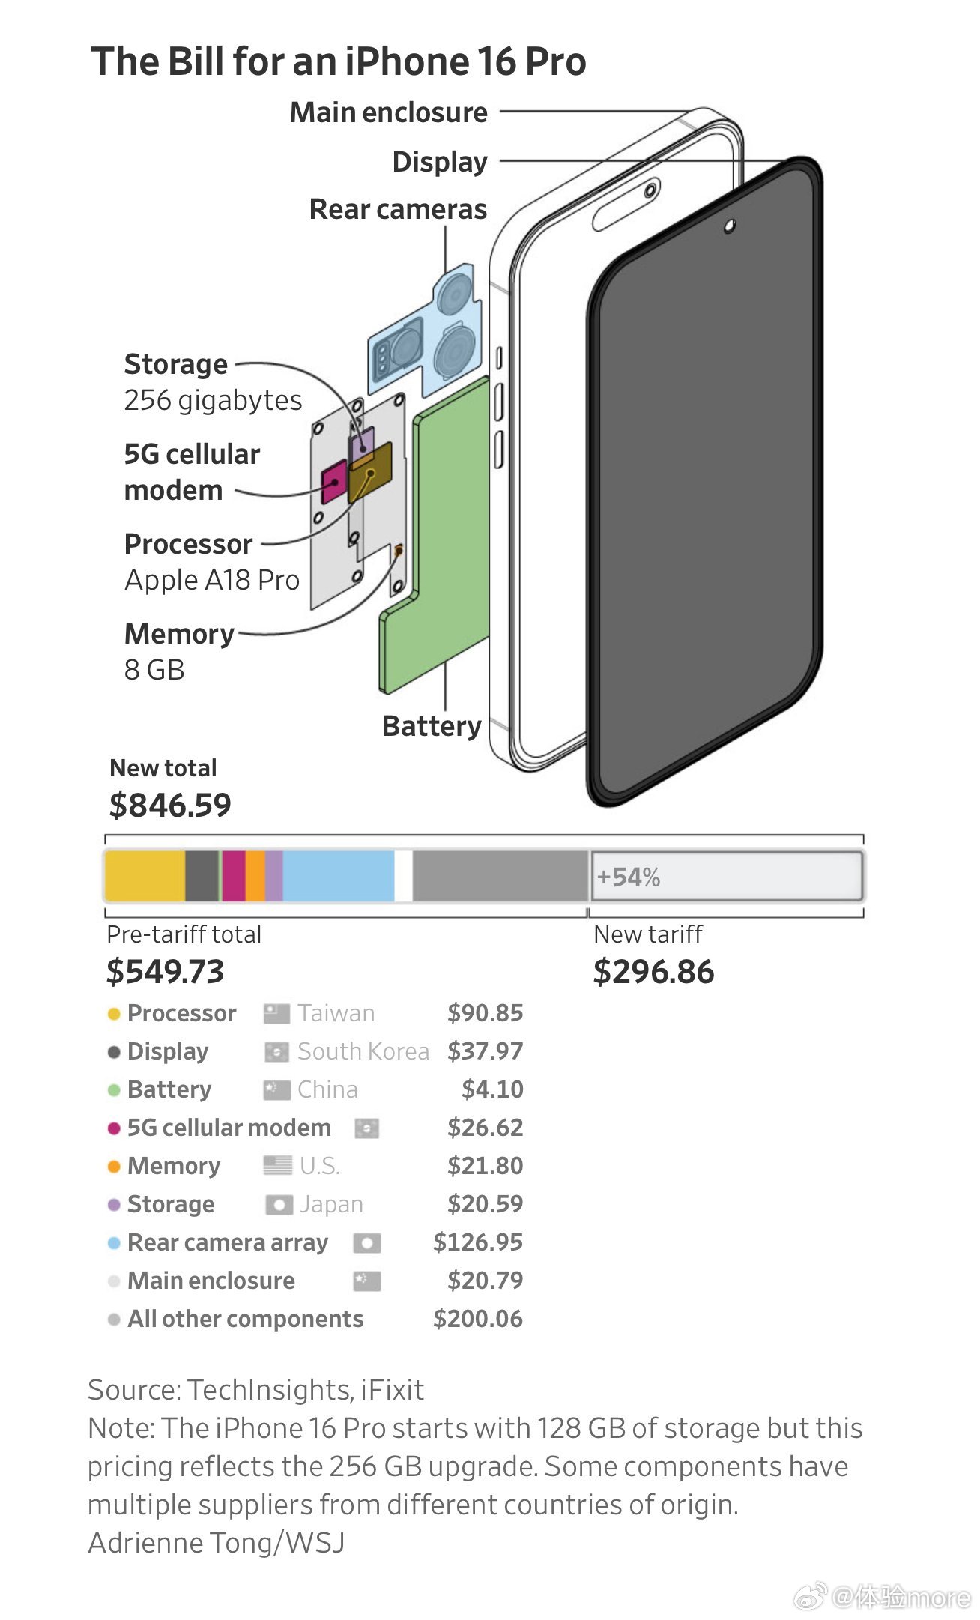Click the yellow Processor legend dot

114,1014
